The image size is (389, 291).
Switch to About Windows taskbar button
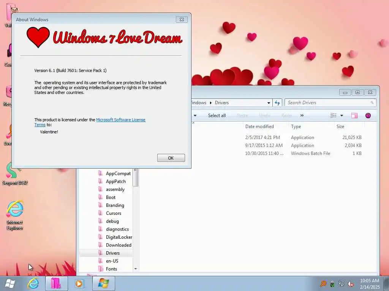point(103,283)
